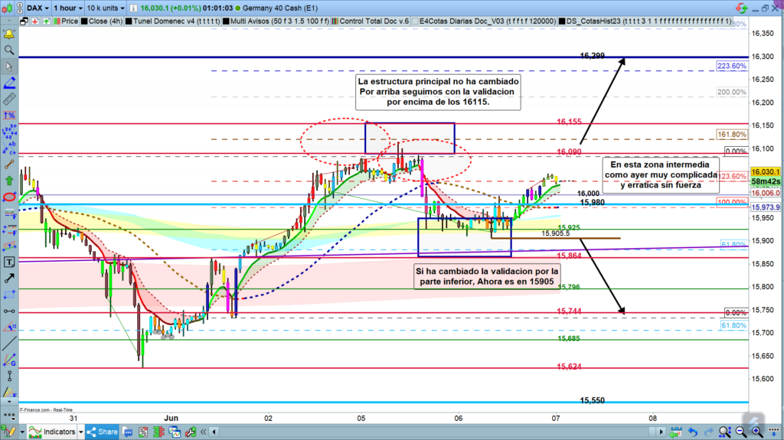Pick the ruler measurement tool
This screenshot has width=784, height=440.
(9, 99)
